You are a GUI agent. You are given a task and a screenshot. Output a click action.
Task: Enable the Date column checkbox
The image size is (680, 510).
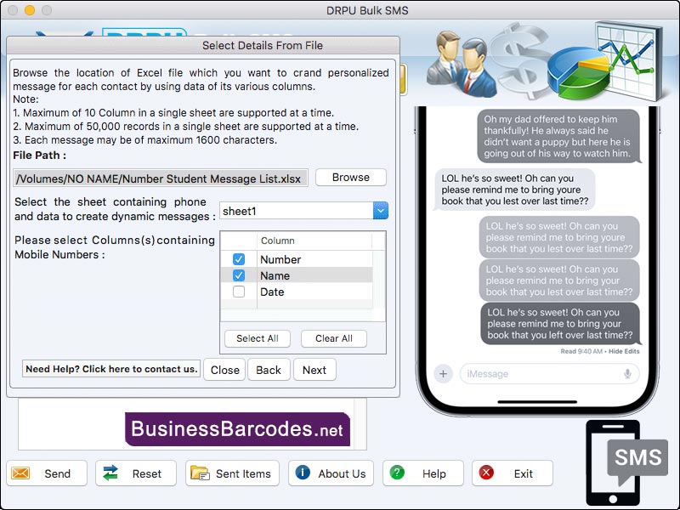(x=240, y=292)
